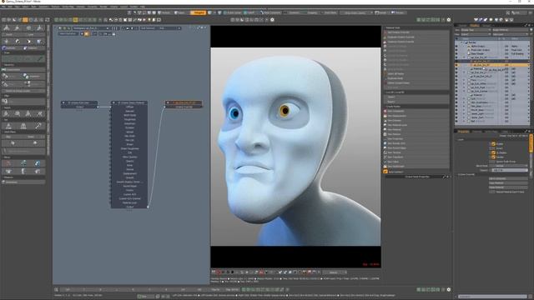Open the Filter dropdown above the Shader Tree
The image size is (534, 300).
click(x=476, y=34)
